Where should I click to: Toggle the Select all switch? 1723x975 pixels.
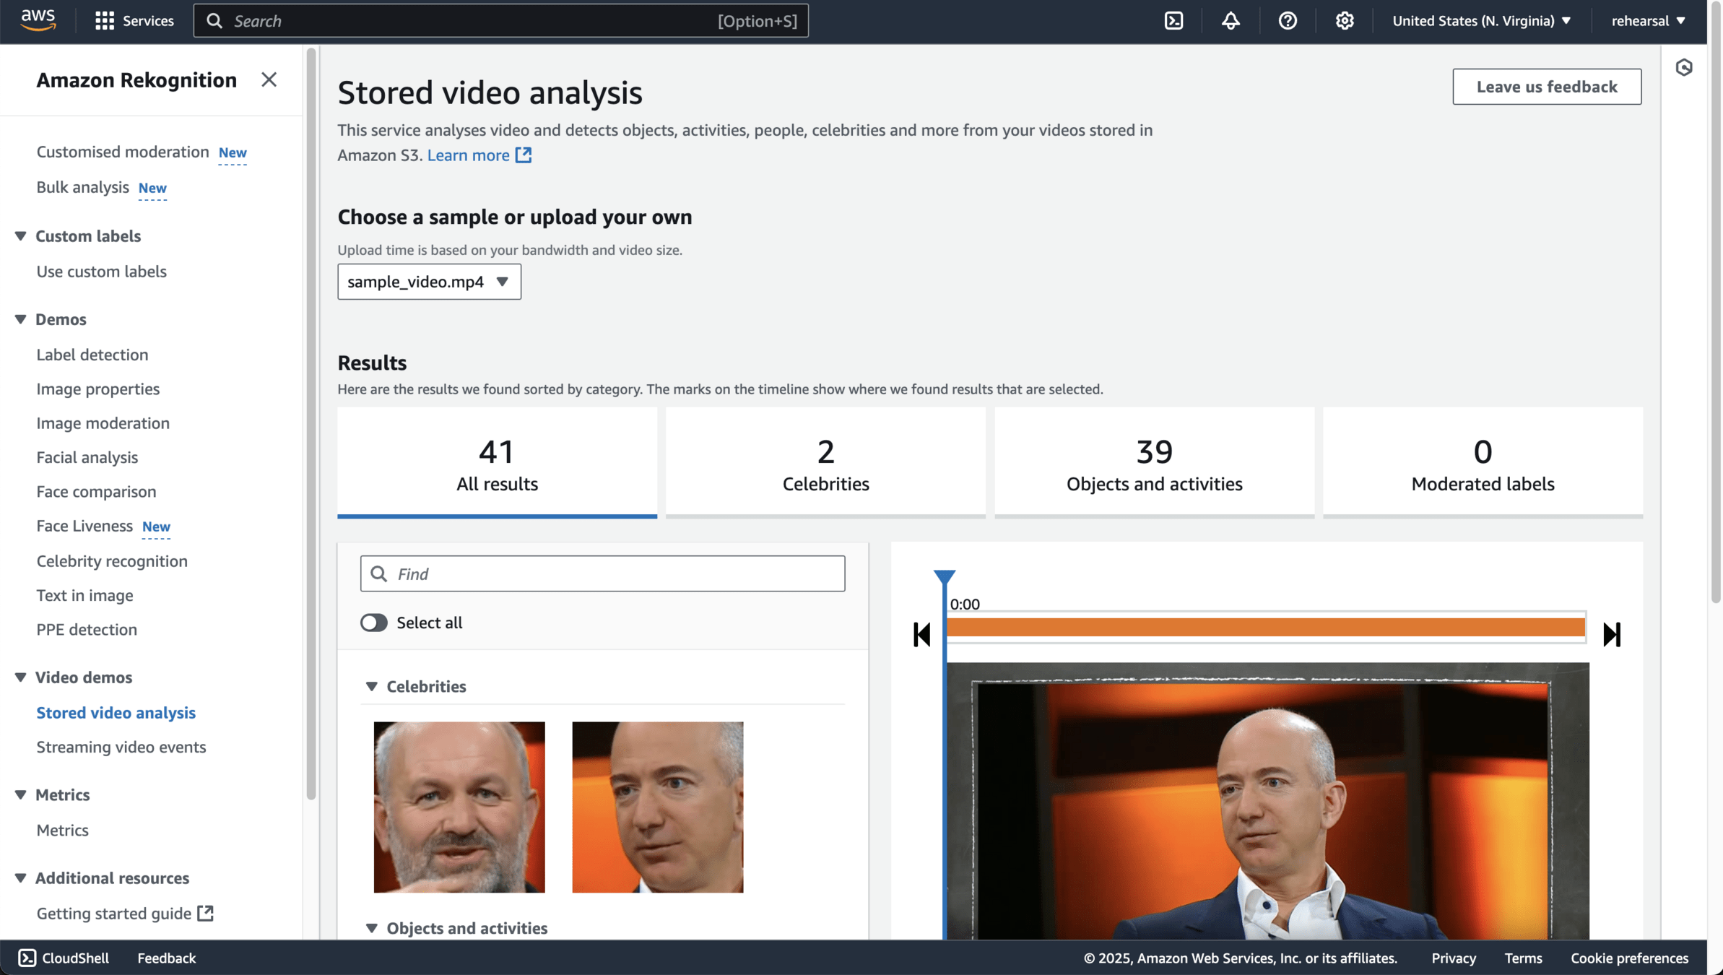(x=374, y=623)
